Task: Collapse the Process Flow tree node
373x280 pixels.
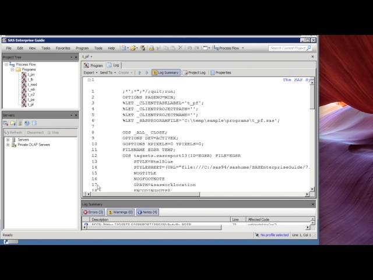Action: [x=6, y=65]
